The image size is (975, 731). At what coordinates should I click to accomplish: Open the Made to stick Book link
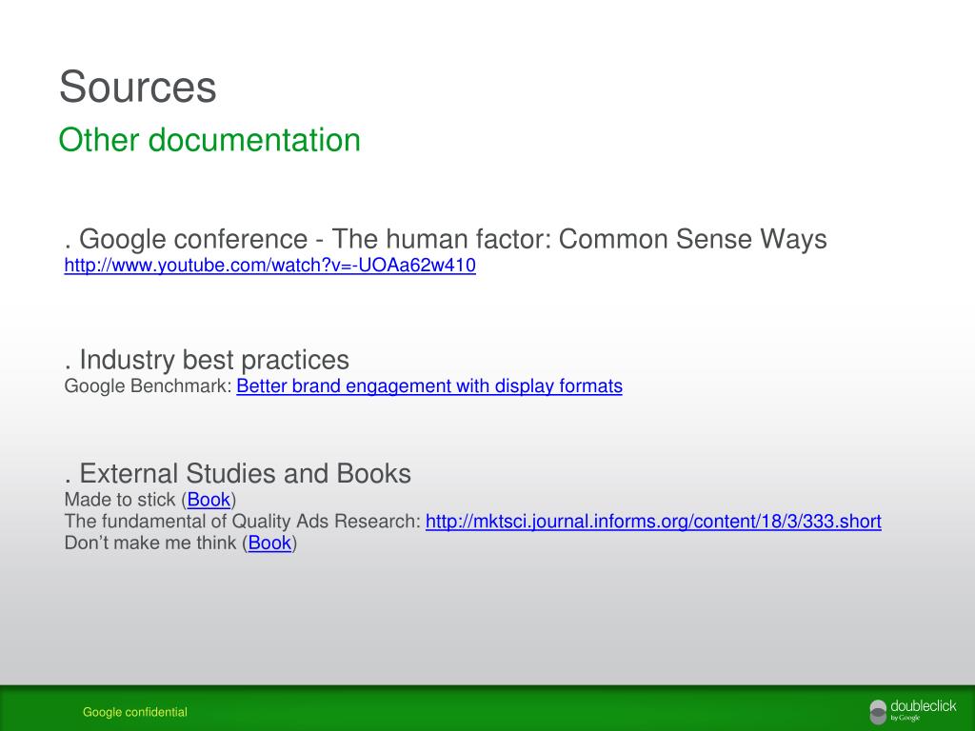pos(209,500)
